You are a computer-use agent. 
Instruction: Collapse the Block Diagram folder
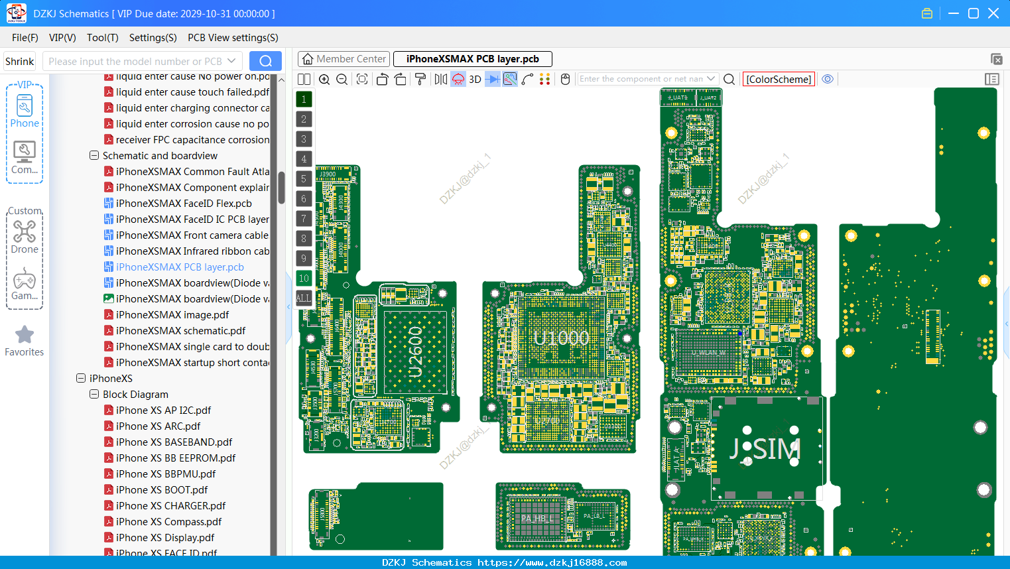point(94,394)
